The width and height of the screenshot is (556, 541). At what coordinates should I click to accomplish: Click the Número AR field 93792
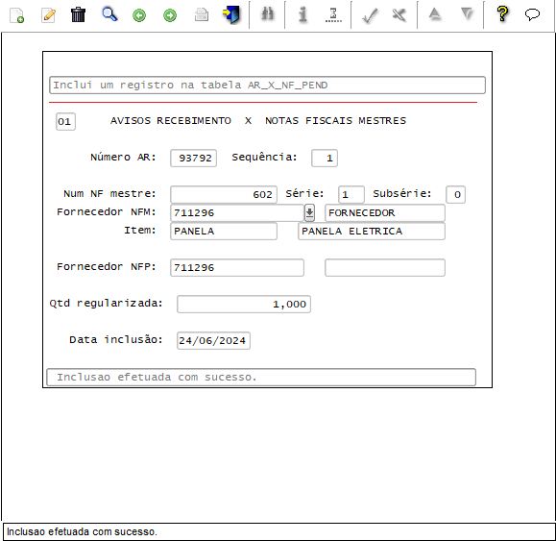[x=194, y=158]
